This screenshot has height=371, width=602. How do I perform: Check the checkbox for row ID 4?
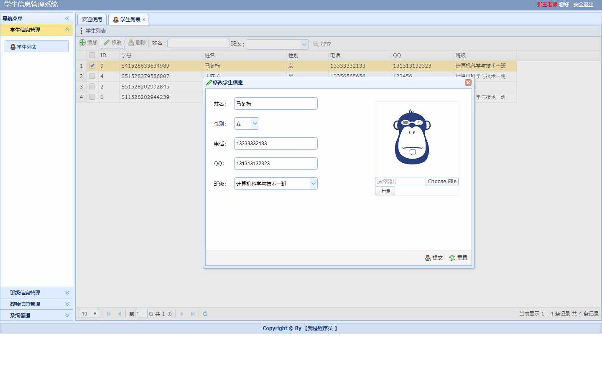(92, 76)
